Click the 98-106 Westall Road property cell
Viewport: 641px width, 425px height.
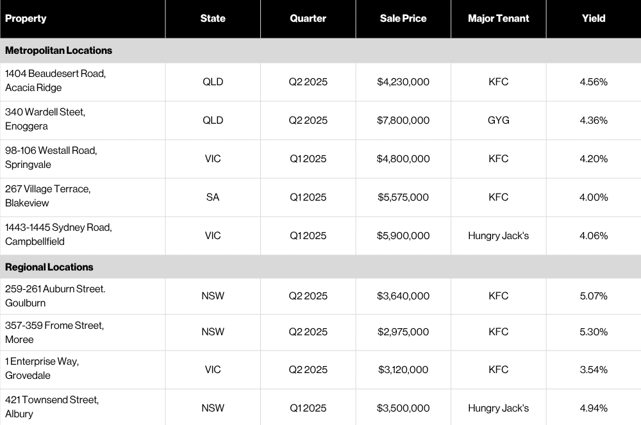(x=51, y=158)
